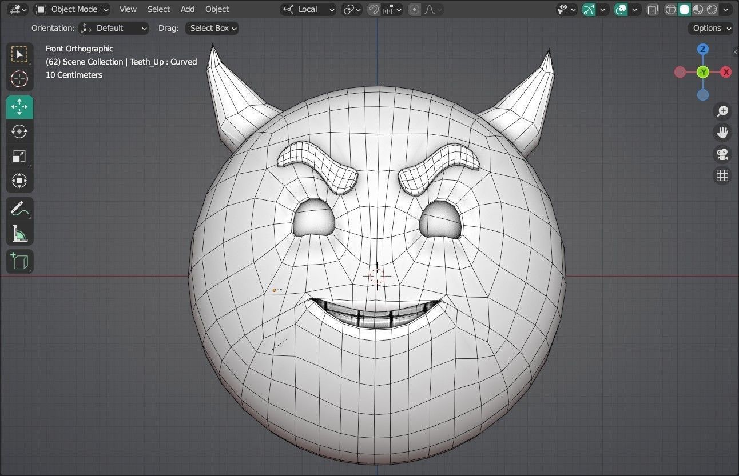Switch perspective/orthographic with the grid icon
The height and width of the screenshot is (476, 739).
722,175
